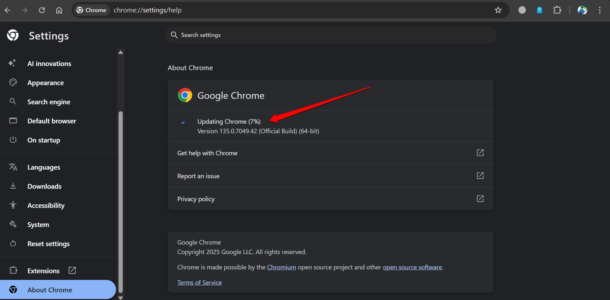Open Get help with Chrome
This screenshot has height=300, width=610.
(x=207, y=153)
